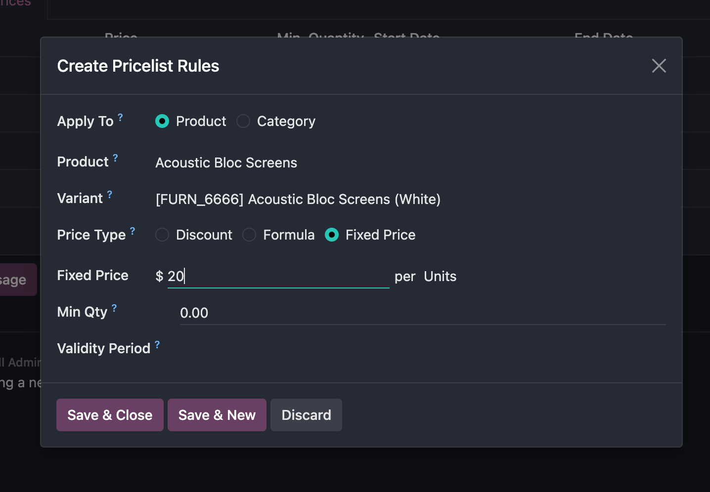Switch to the Prices tab
The height and width of the screenshot is (492, 710).
(15, 3)
